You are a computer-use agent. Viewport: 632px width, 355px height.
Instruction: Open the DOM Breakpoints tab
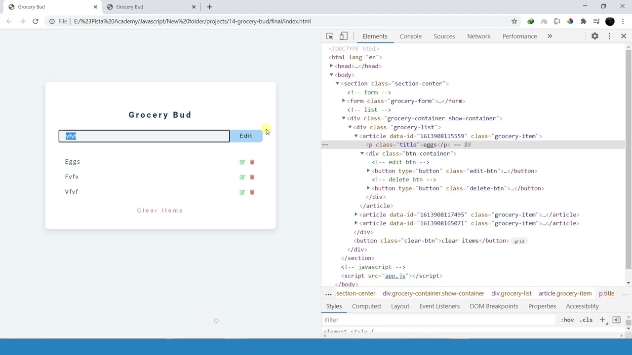coord(494,306)
